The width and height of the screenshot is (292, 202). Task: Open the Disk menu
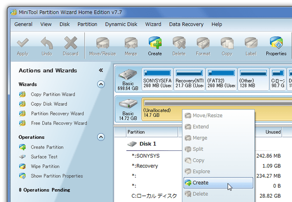[x=65, y=24]
